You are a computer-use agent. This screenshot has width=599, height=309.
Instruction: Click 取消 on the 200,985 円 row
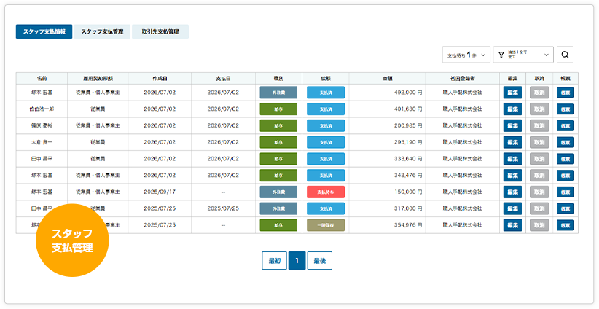539,125
